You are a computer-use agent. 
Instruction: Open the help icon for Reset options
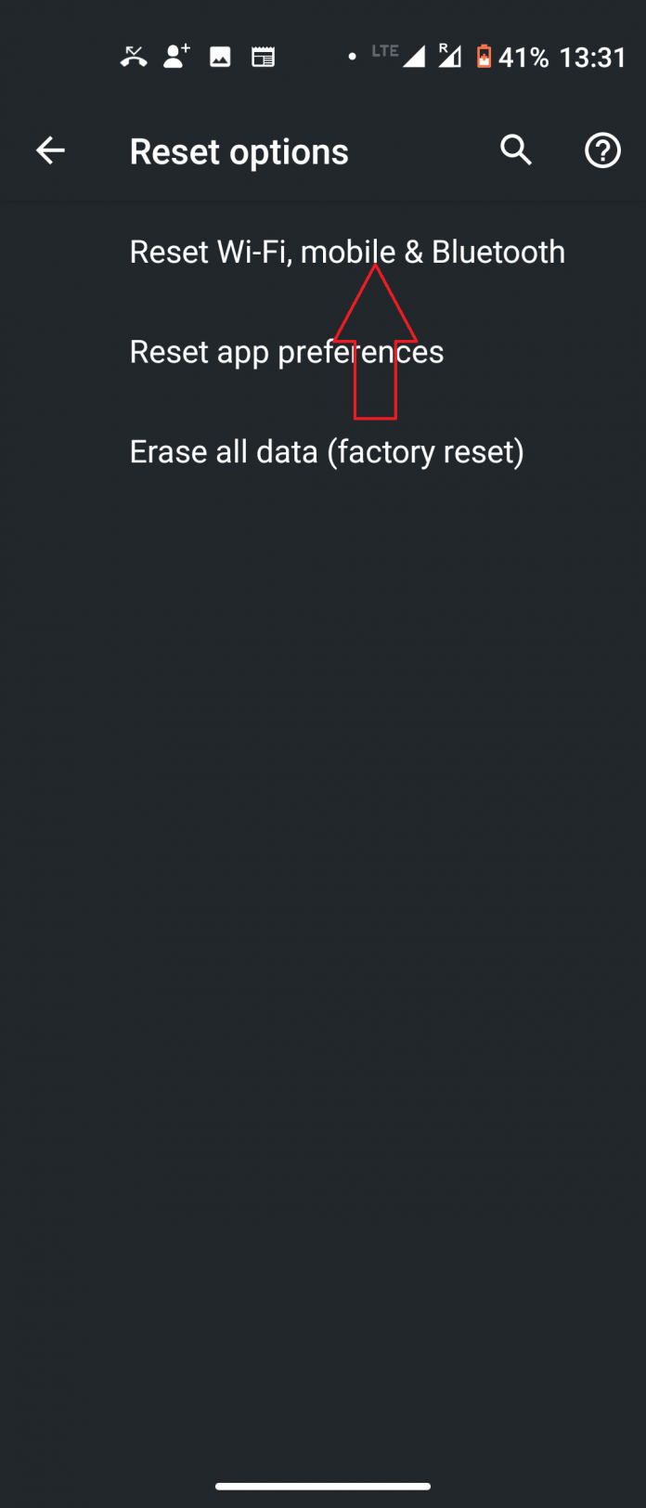[601, 150]
